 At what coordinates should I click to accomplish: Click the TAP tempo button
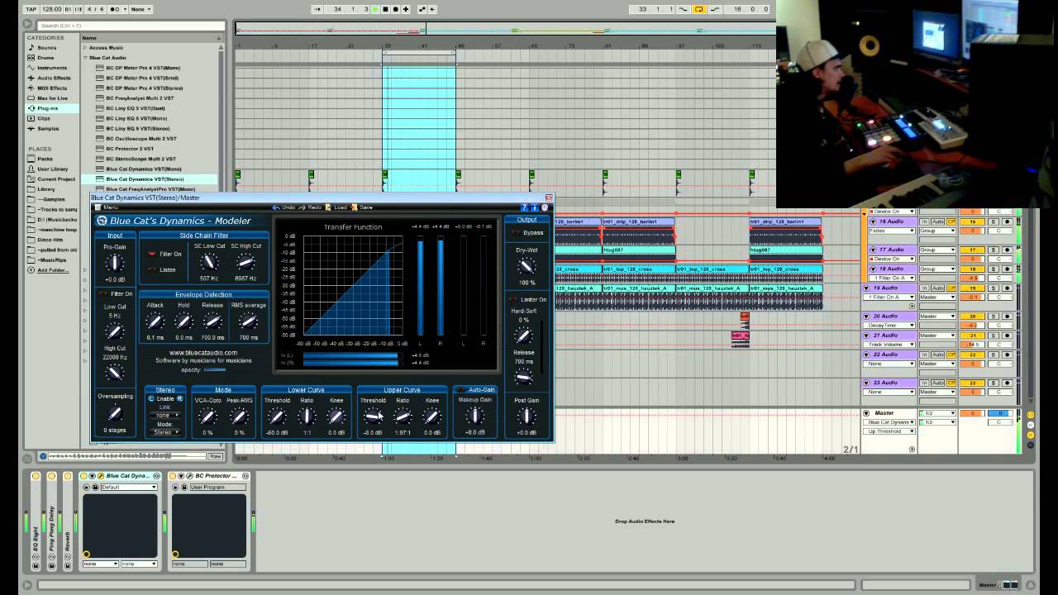(x=31, y=9)
